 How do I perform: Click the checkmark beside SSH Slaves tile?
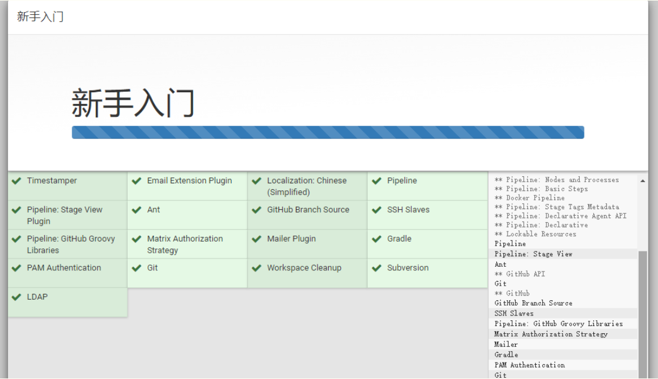(x=376, y=210)
